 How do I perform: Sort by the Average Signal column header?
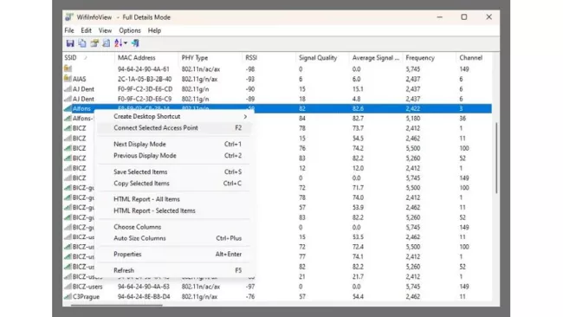coord(376,58)
